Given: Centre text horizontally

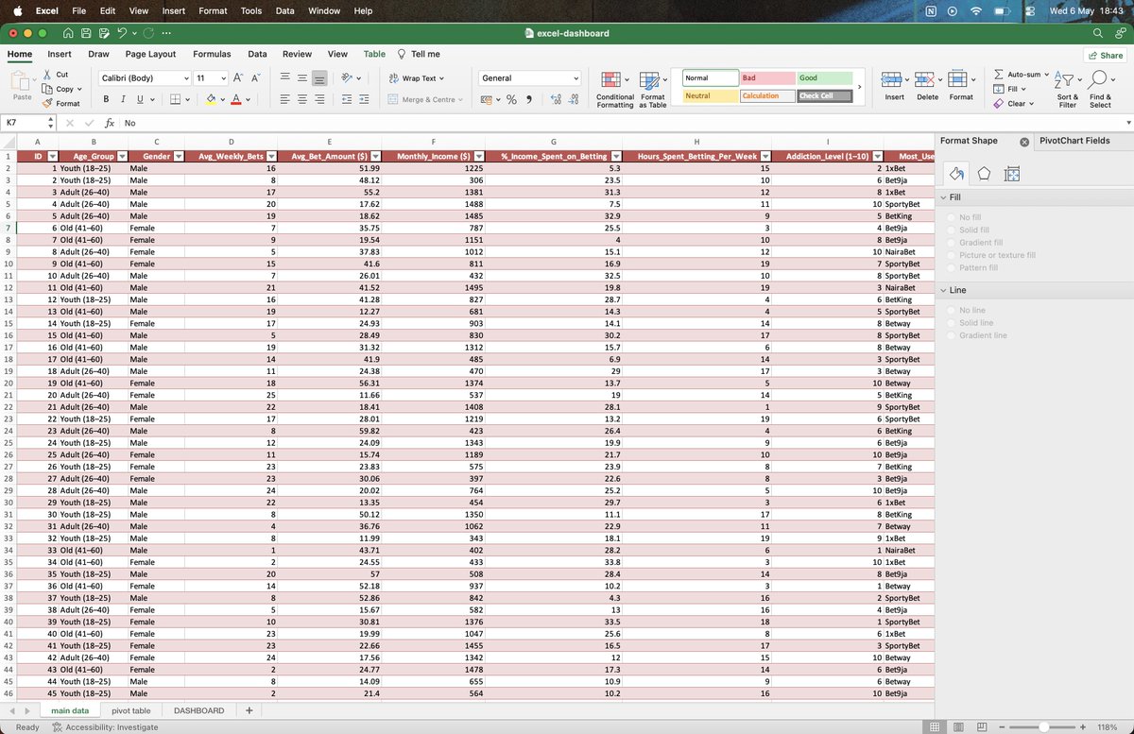Looking at the screenshot, I should 302,99.
